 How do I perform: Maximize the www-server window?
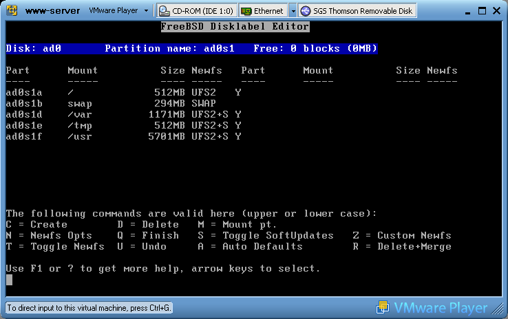pos(482,11)
